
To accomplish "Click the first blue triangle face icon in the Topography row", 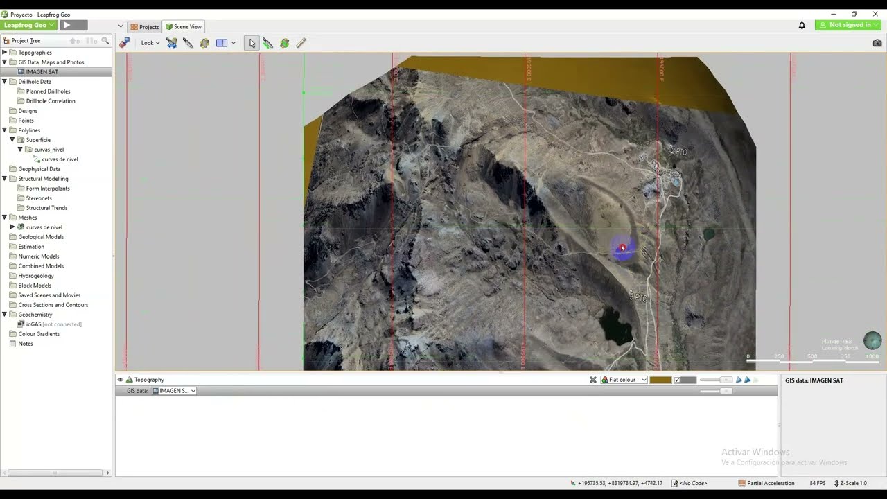I will coord(739,380).
